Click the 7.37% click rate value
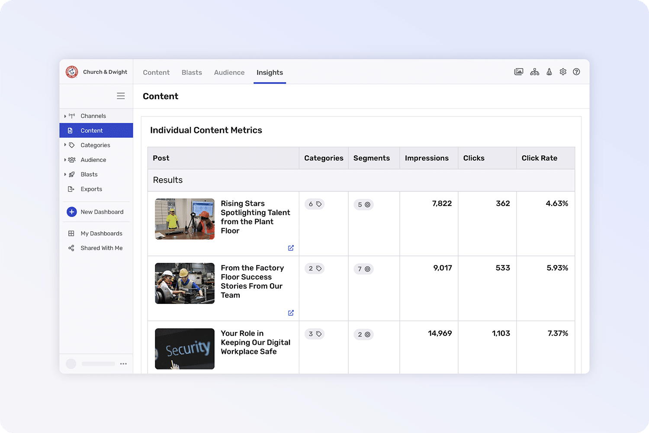Screen dimensions: 649x433 pyautogui.click(x=558, y=333)
